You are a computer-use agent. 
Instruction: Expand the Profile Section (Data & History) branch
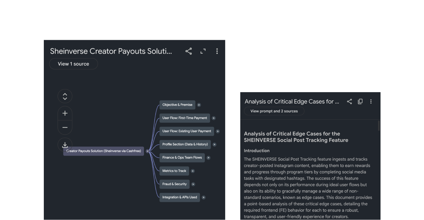coord(214,144)
